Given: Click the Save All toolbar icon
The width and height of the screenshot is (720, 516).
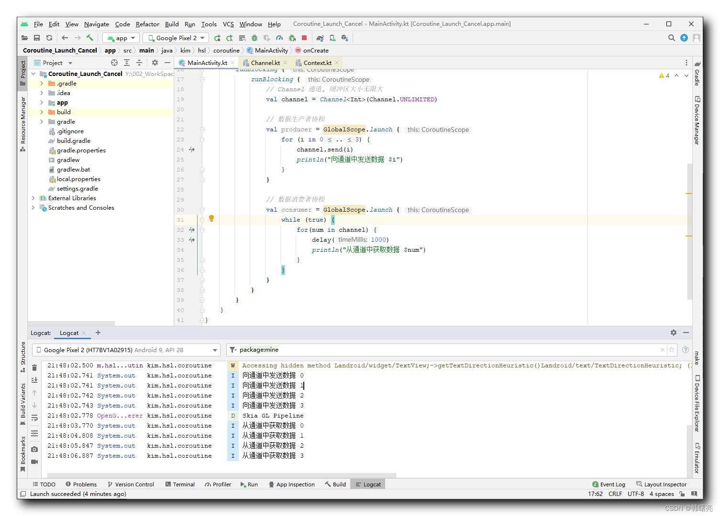Looking at the screenshot, I should click(37, 38).
